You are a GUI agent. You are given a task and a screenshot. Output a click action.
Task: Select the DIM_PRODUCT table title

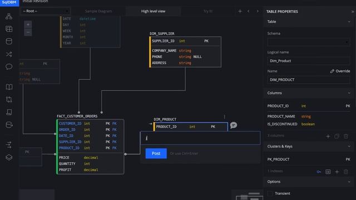[165, 119]
